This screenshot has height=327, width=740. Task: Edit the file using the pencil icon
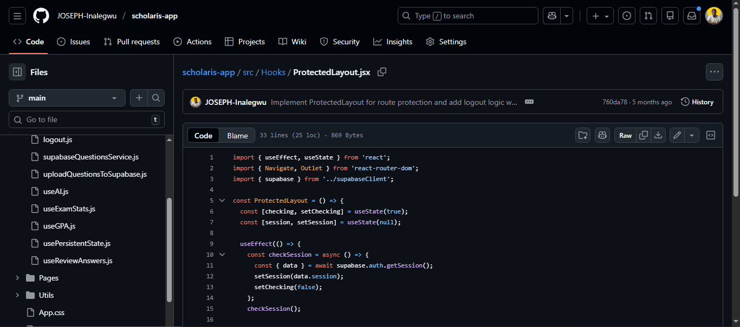(x=676, y=135)
